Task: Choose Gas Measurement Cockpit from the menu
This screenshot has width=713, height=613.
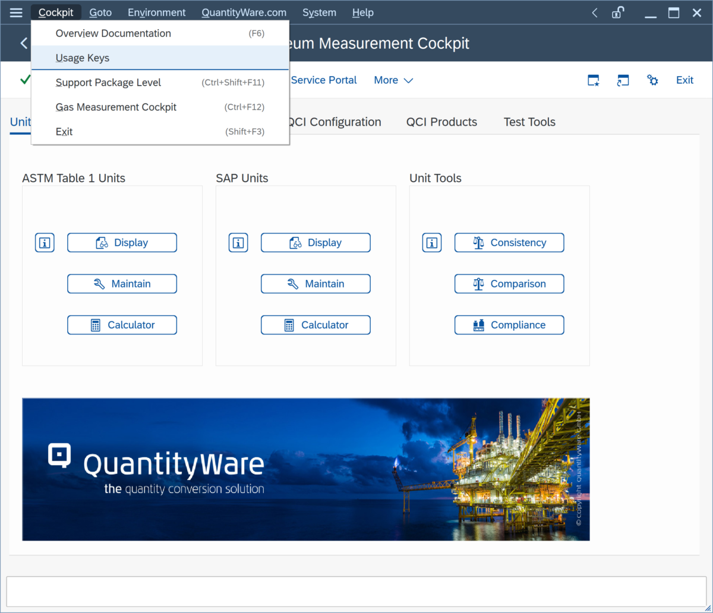Action: (x=116, y=107)
